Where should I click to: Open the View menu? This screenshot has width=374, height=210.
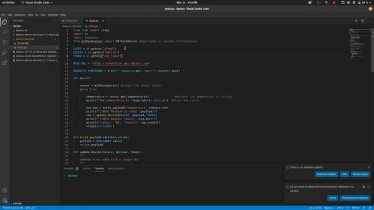30,15
